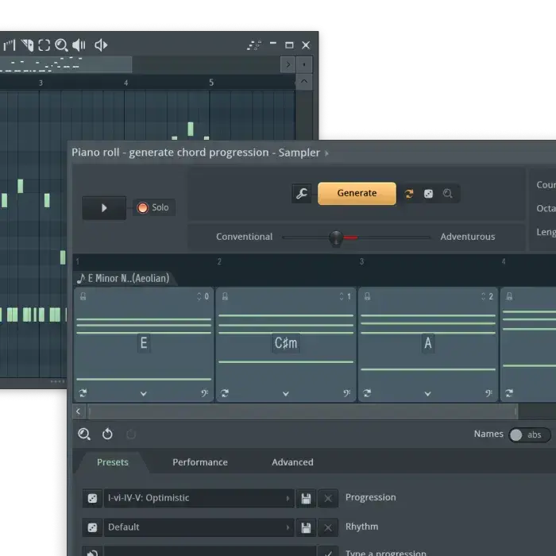Expand the E chord options chevron
556x556 pixels.
[x=143, y=394]
